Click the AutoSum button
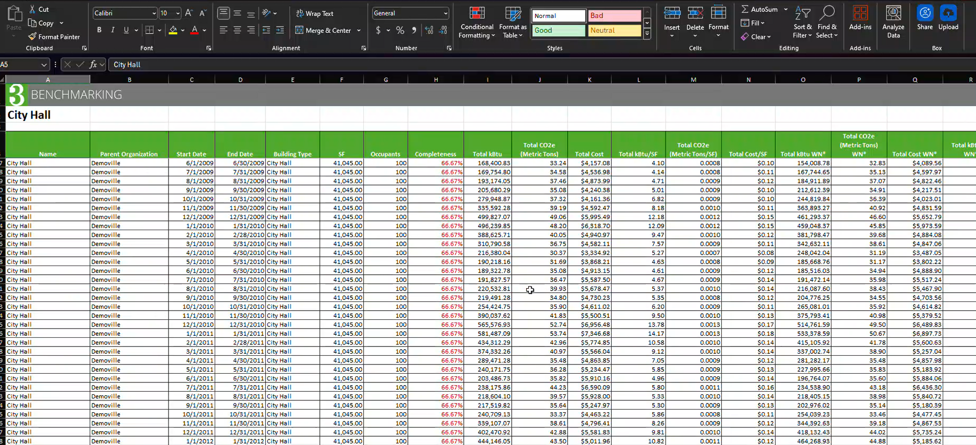Image resolution: width=976 pixels, height=445 pixels. tap(759, 9)
